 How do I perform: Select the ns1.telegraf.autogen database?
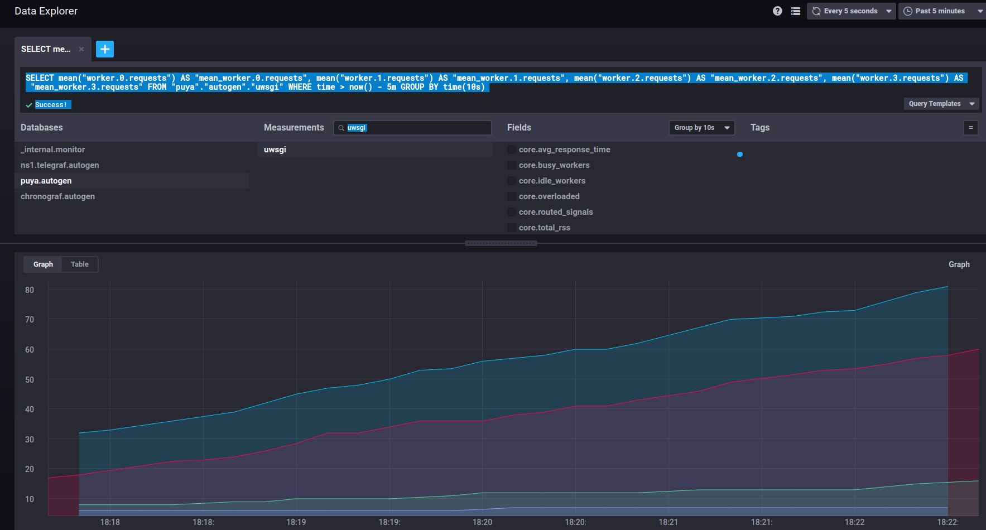coord(132,165)
